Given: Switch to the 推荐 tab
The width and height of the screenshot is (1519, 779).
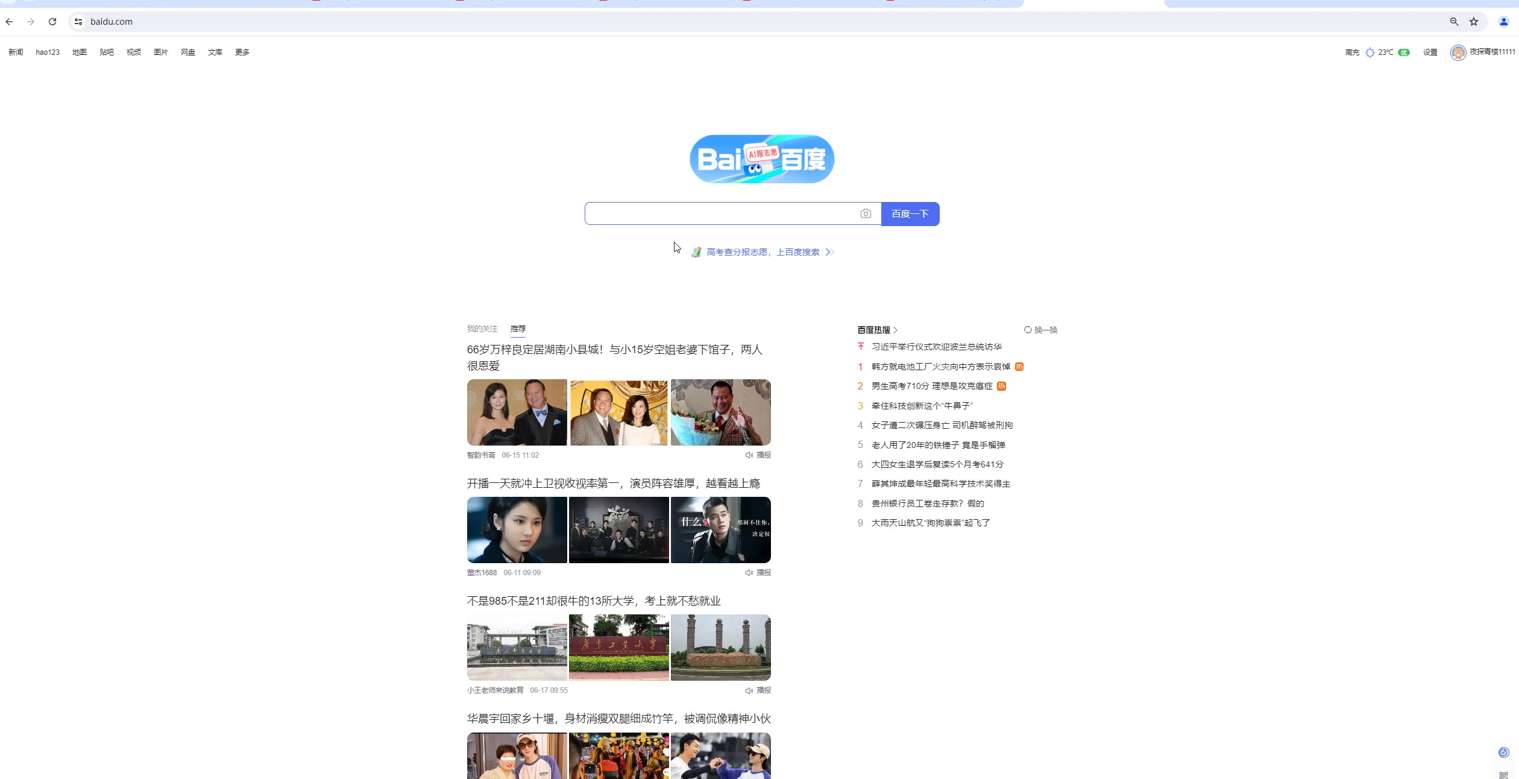Looking at the screenshot, I should [x=518, y=329].
